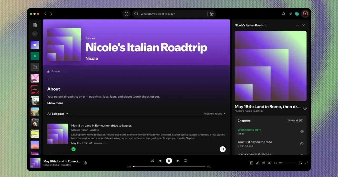338x177 pixels.
Task: Adjust the volume slider
Action: tap(287, 163)
